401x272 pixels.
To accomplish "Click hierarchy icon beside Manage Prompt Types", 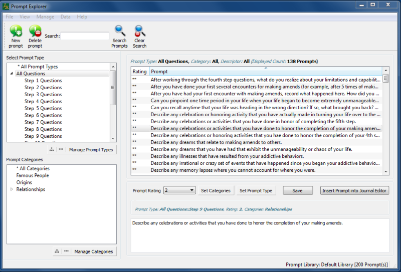I will pyautogui.click(x=52, y=149).
